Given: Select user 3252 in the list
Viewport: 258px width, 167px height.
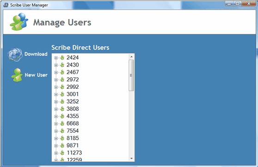Looking at the screenshot, I should point(73,101).
